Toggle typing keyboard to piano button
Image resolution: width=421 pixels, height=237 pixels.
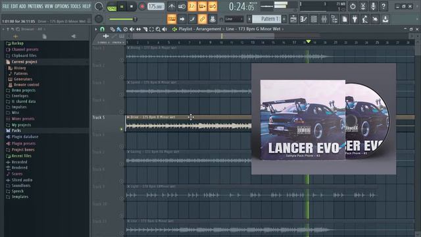(172, 19)
